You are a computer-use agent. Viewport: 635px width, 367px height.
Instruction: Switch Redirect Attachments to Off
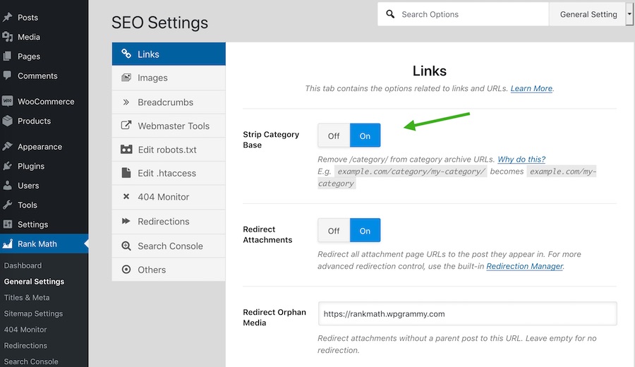point(334,231)
